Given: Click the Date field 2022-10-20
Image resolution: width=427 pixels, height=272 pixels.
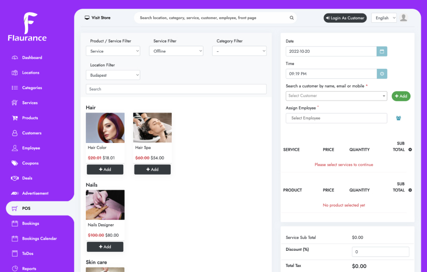Looking at the screenshot, I should pyautogui.click(x=331, y=51).
